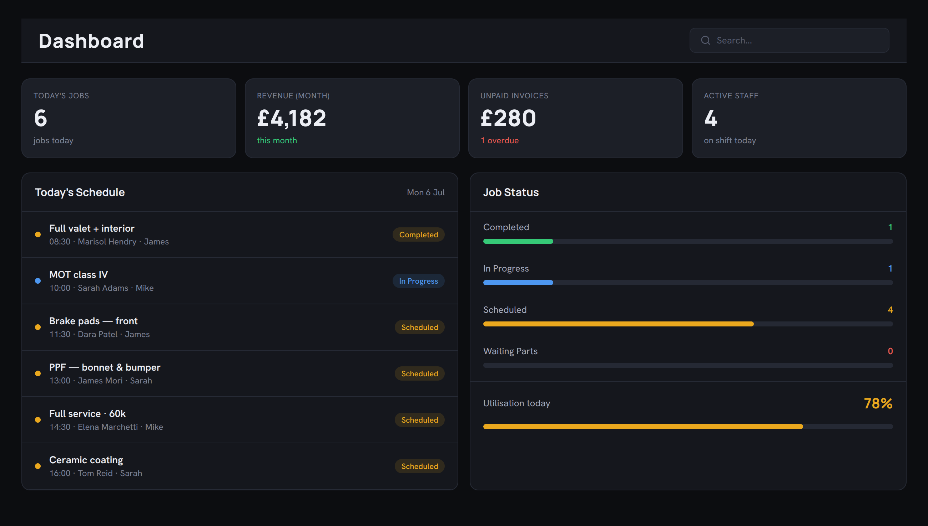Click the 'Job Status' panel heading
Screen dimensions: 928x526
tap(511, 192)
